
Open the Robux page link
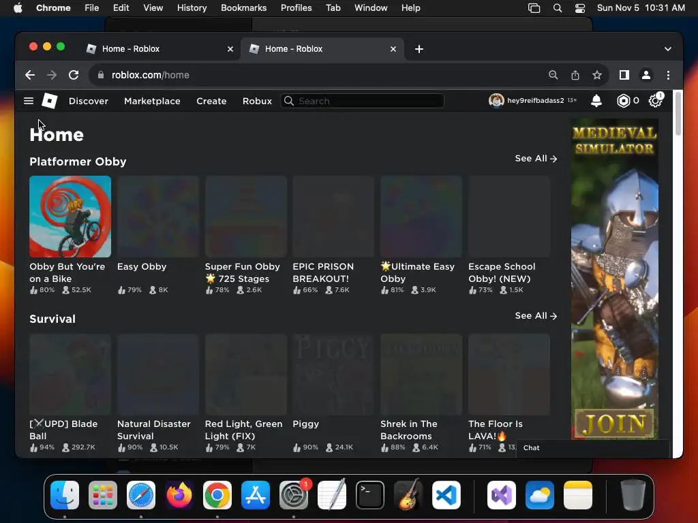[x=257, y=101]
